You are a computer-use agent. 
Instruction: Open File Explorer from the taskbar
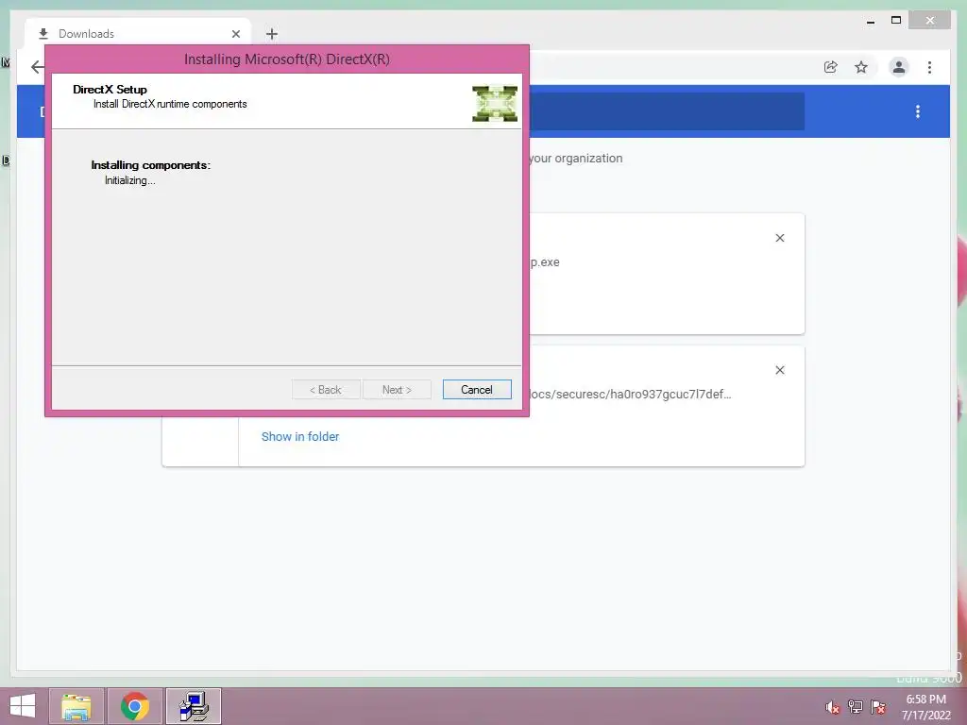pos(76,706)
